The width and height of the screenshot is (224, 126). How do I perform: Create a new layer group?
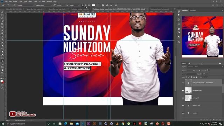coord(214,120)
